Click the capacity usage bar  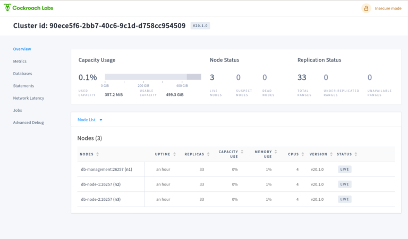pyautogui.click(x=152, y=77)
